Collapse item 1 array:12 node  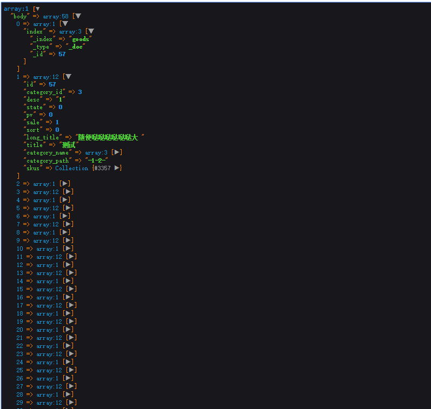point(69,77)
